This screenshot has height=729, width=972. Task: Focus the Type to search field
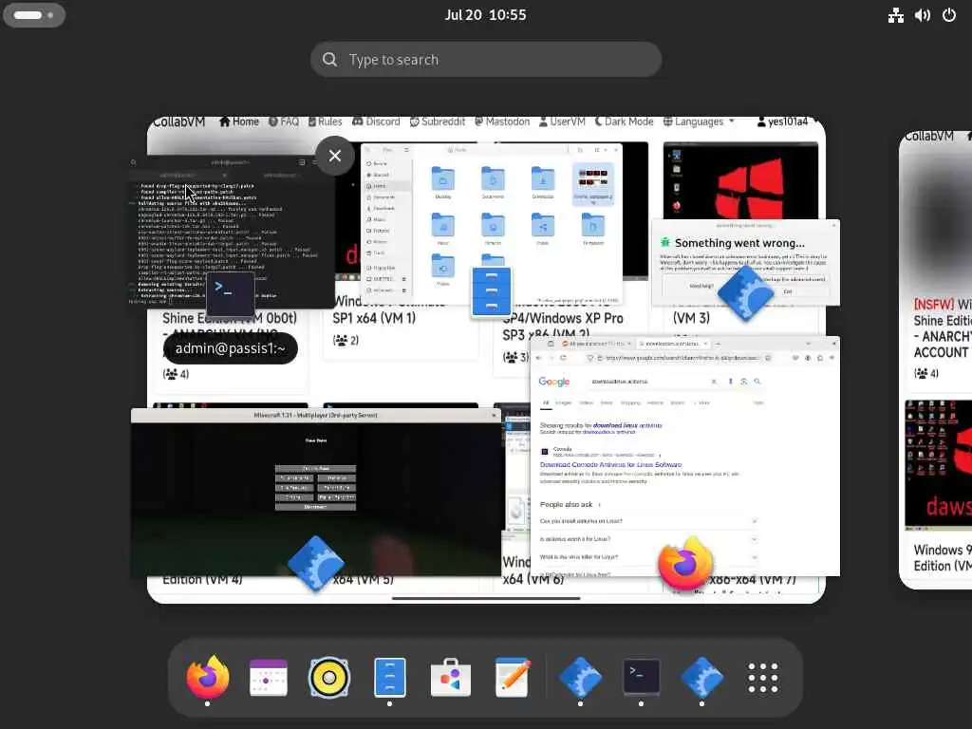tap(486, 60)
